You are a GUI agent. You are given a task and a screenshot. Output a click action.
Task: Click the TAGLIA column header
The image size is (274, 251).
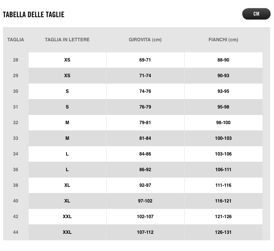pyautogui.click(x=16, y=40)
